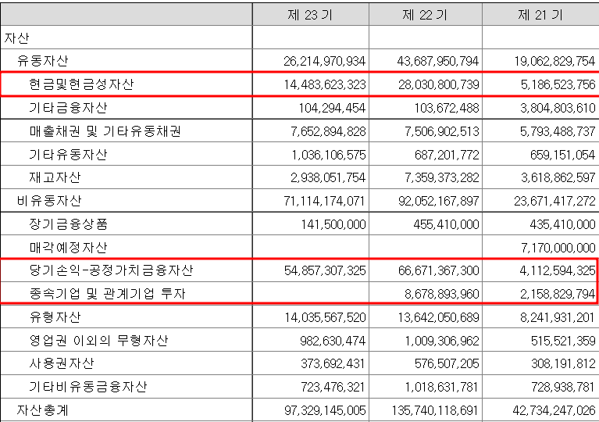
Task: Click value 43,687,950,794 in 유동자산 row
Action: point(438,61)
